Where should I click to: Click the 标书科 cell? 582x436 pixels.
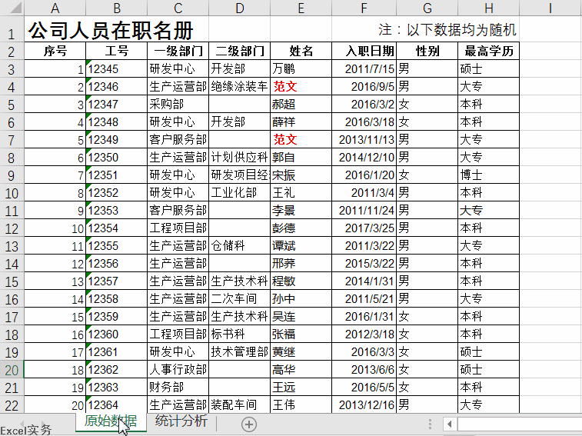240,334
